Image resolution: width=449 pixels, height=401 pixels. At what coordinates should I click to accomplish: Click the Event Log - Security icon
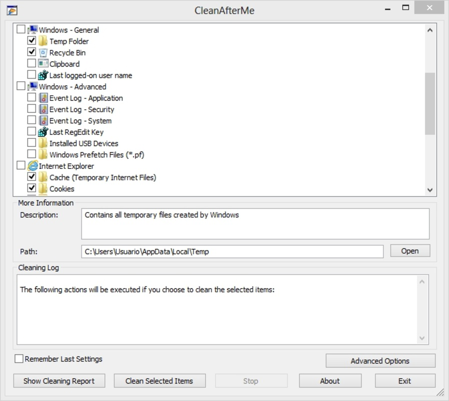click(x=43, y=109)
